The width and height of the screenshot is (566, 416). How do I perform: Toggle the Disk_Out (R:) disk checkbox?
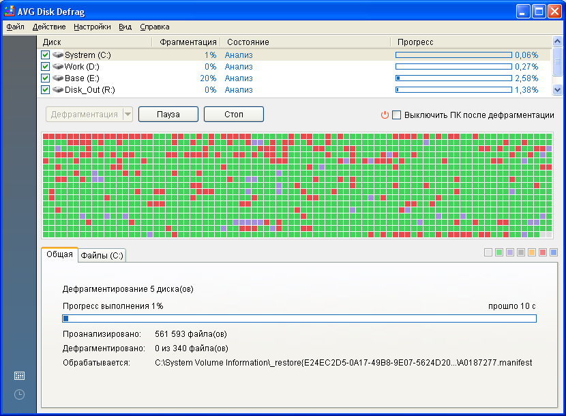(x=45, y=89)
